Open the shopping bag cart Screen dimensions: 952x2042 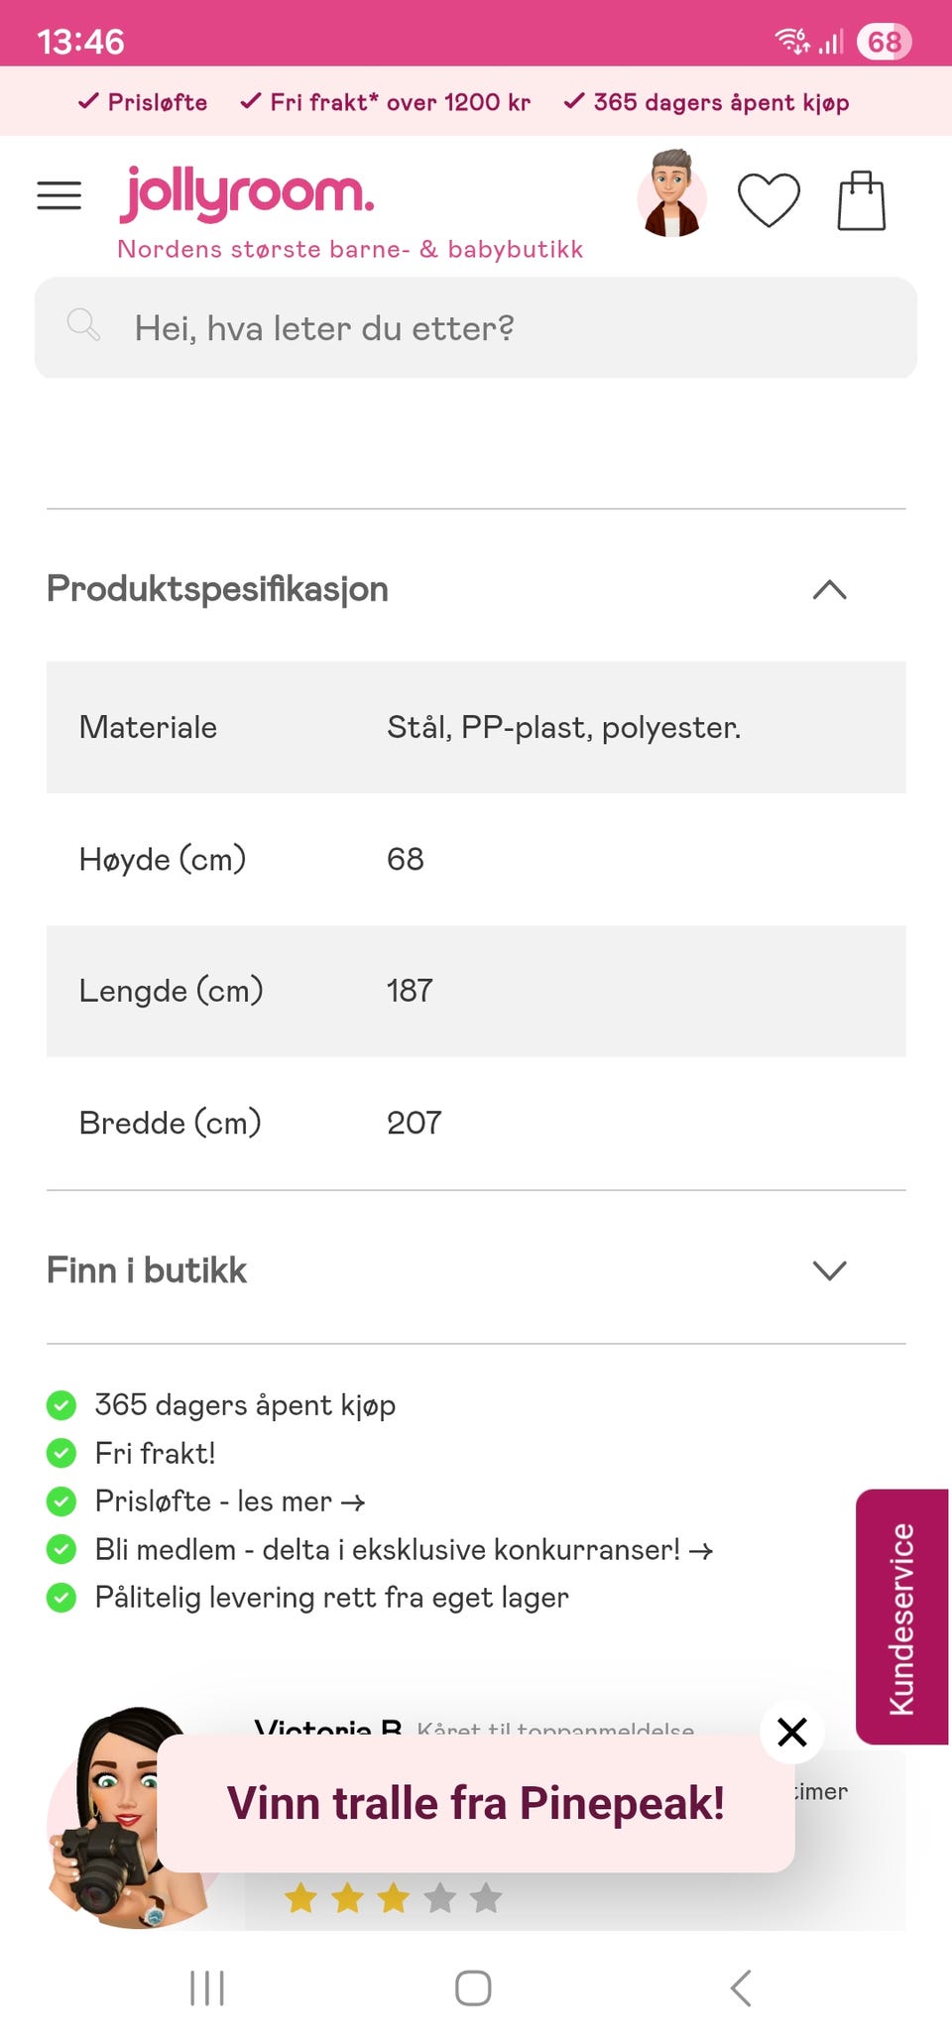click(x=861, y=200)
